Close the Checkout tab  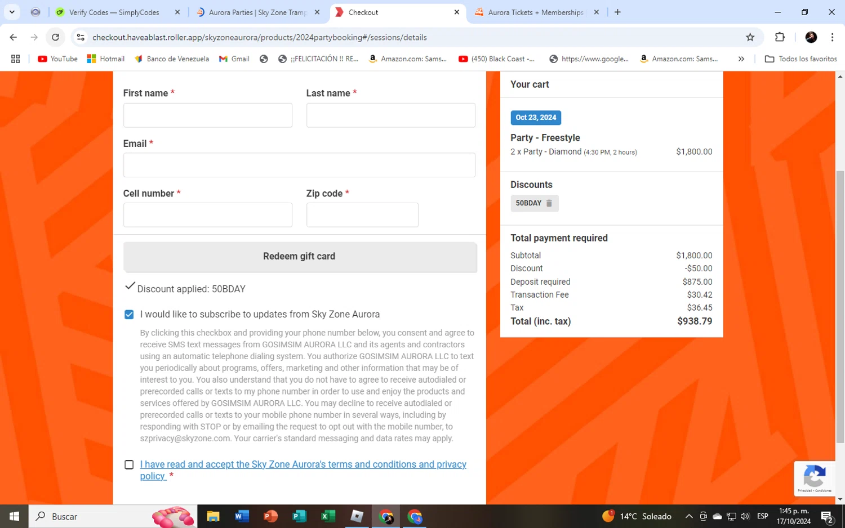457,12
